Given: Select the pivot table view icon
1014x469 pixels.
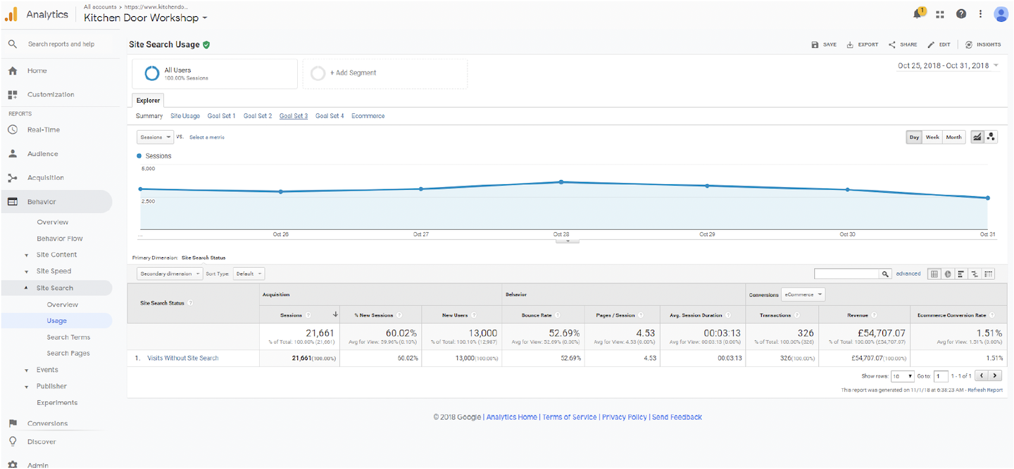Looking at the screenshot, I should pyautogui.click(x=989, y=274).
